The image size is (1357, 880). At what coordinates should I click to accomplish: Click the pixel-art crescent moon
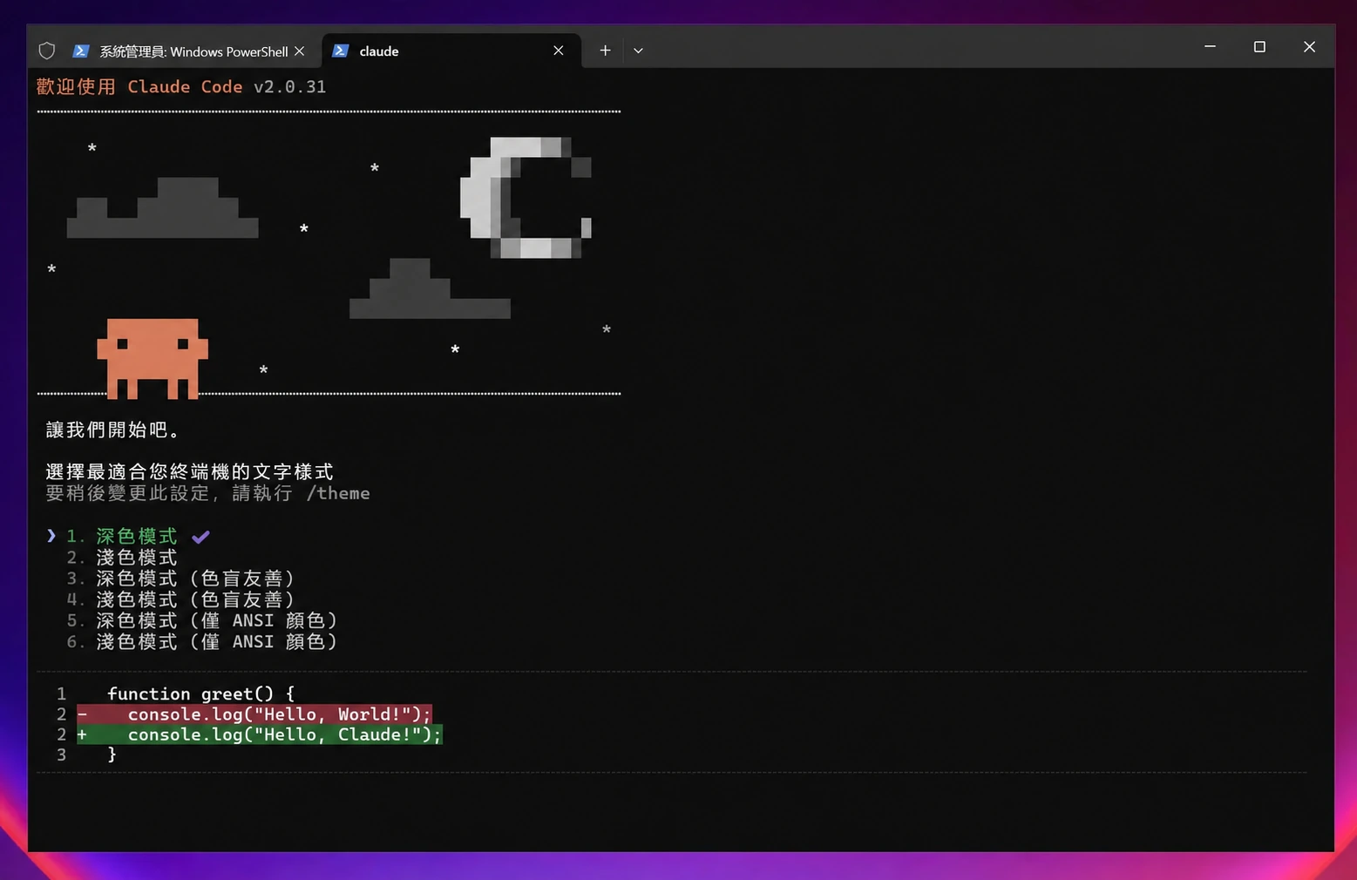pos(526,198)
